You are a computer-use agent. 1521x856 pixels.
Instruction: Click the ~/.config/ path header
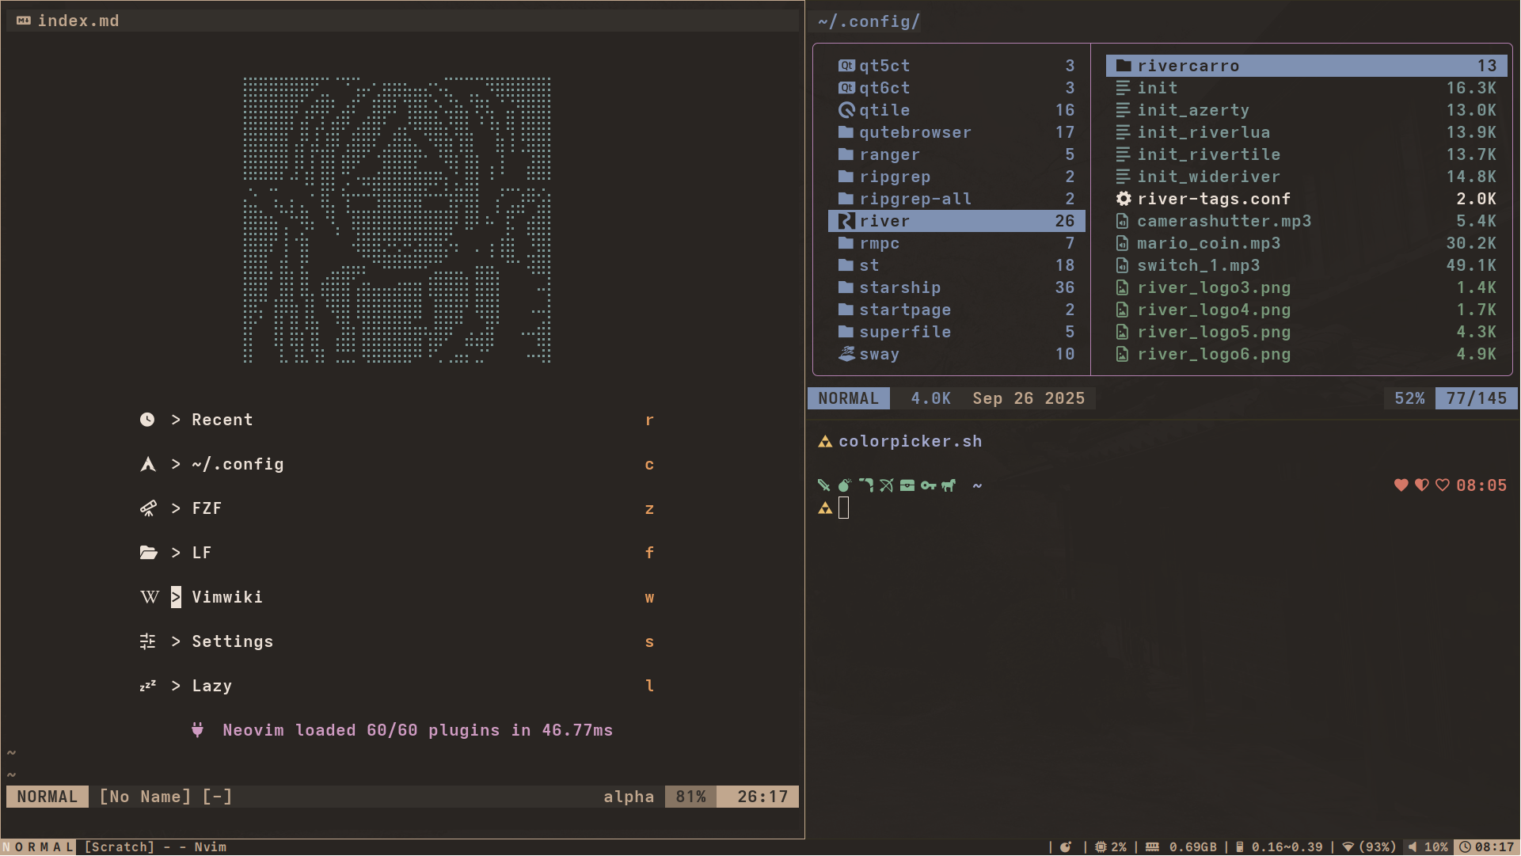869,21
